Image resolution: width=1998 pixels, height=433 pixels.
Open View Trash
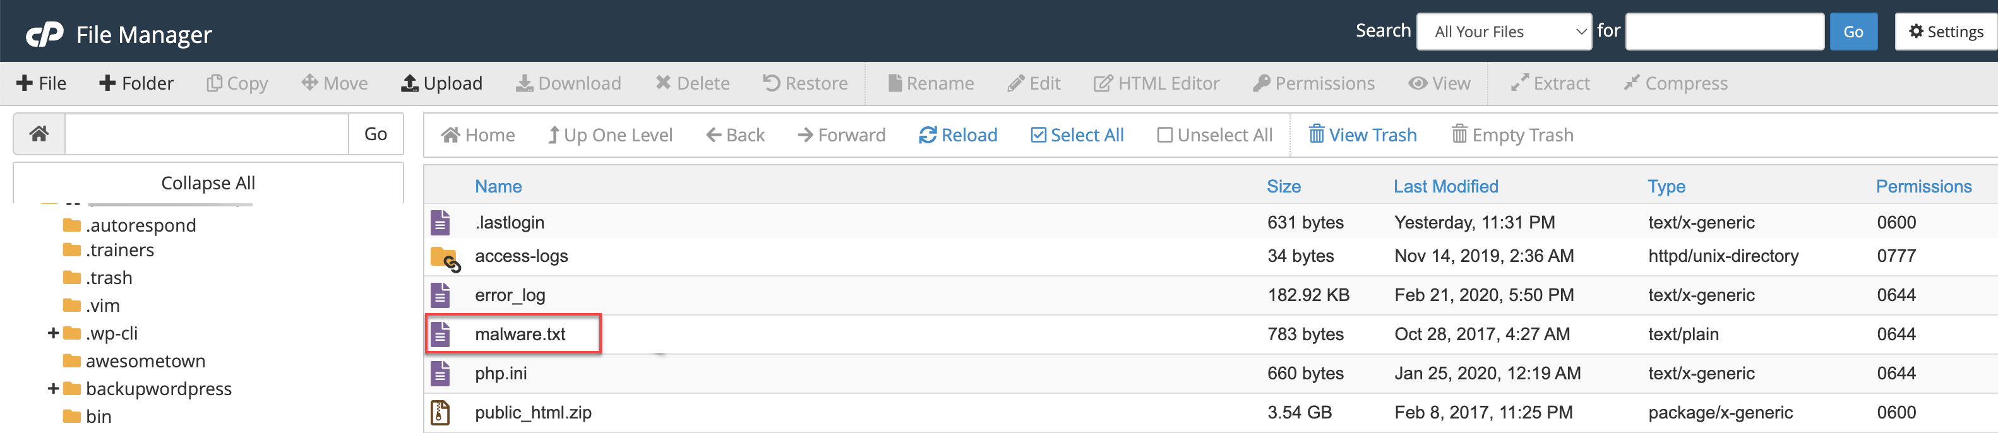click(x=1363, y=134)
